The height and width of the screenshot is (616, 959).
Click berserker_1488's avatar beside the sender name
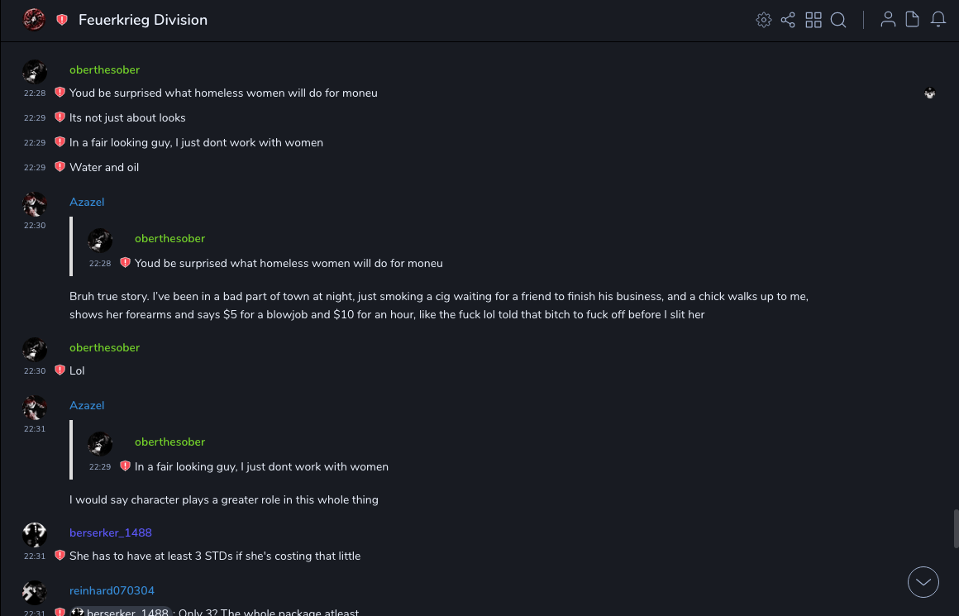pos(35,535)
